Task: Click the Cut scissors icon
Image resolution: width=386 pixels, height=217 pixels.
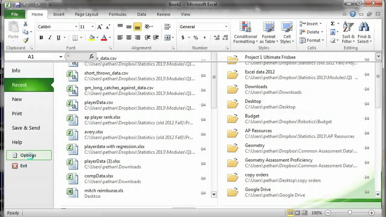Action: pos(25,24)
